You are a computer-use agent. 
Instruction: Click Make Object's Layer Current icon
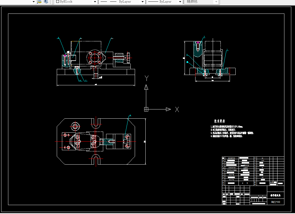(39, 2)
